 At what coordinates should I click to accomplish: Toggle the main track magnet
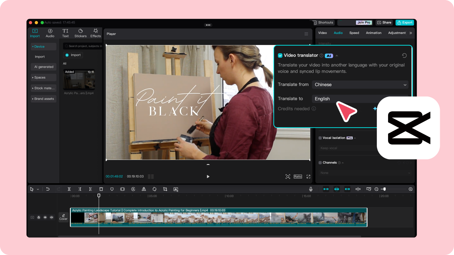[x=326, y=189]
